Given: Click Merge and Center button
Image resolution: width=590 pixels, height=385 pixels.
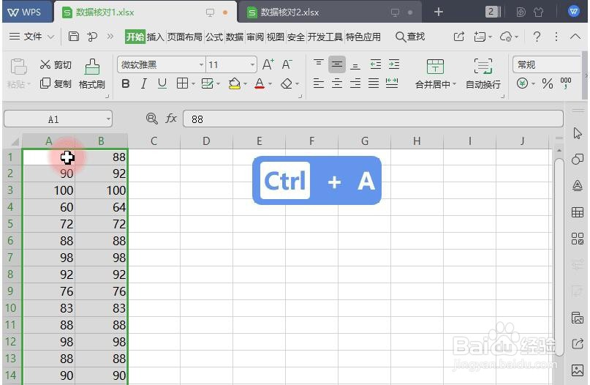Looking at the screenshot, I should pos(435,74).
